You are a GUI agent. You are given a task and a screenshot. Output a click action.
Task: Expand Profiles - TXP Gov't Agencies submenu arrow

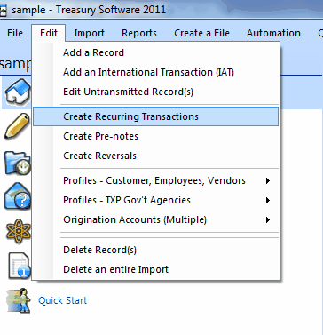point(268,200)
